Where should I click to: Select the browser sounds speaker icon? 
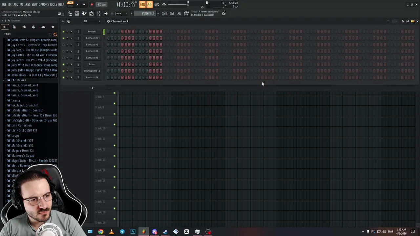24,27
